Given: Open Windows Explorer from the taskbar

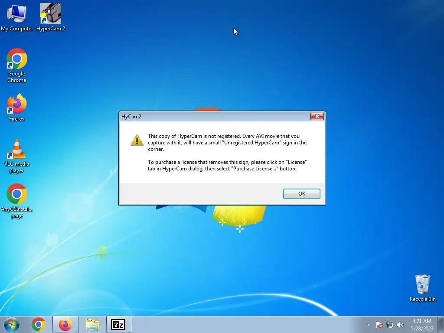Looking at the screenshot, I should coord(92,324).
